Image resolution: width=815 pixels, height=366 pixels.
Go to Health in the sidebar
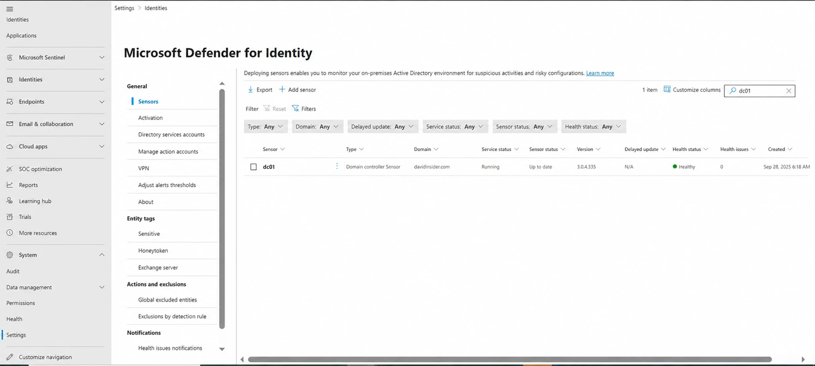[x=14, y=319]
